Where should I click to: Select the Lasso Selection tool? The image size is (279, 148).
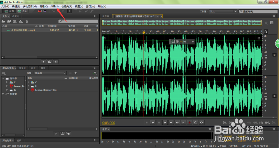tap(81, 11)
